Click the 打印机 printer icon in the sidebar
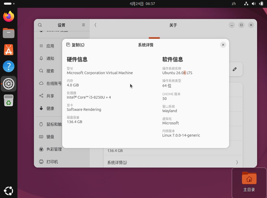267x198 pixels. (x=41, y=162)
